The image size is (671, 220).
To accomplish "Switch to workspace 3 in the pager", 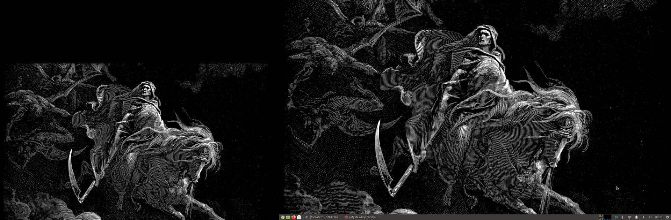I will point(600,219).
